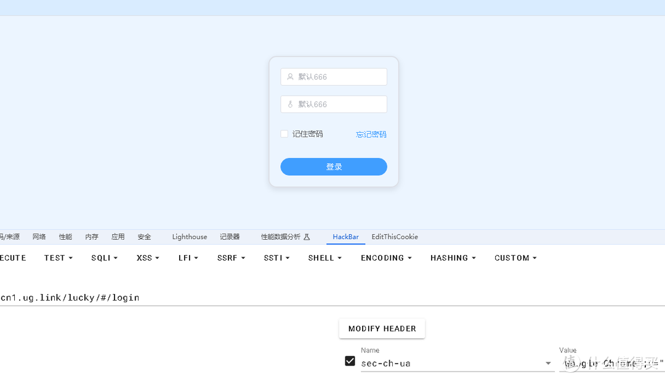Viewport: 665px width, 379px height.
Task: Open the SHELL dropdown menu
Action: [325, 258]
